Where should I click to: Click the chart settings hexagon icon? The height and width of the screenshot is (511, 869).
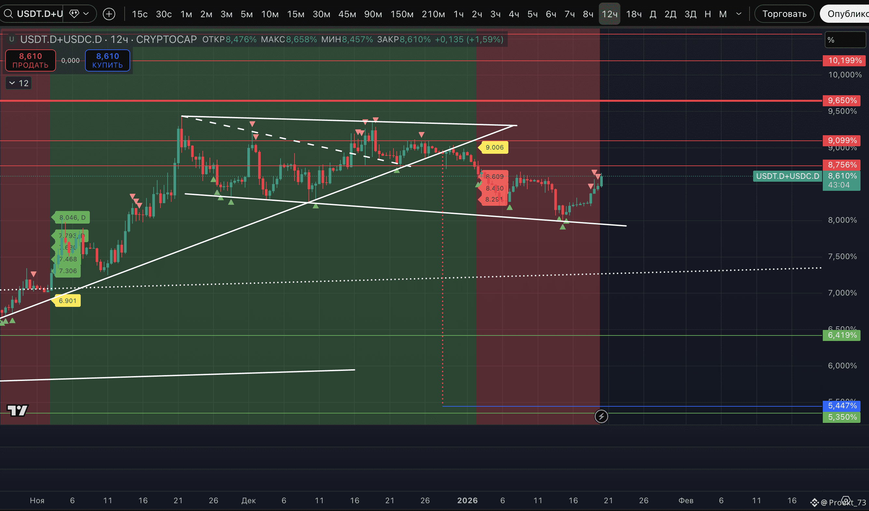(x=845, y=500)
